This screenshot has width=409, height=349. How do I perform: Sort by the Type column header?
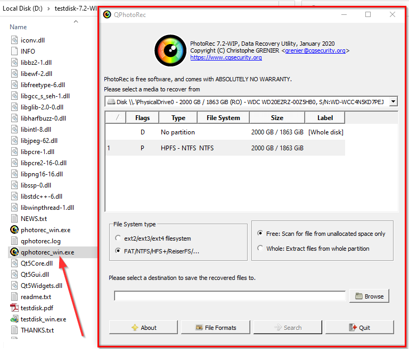(178, 117)
